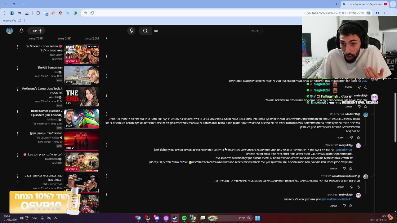Click the page vertical scrollbar
This screenshot has width=397, height=223.
pos(395,118)
